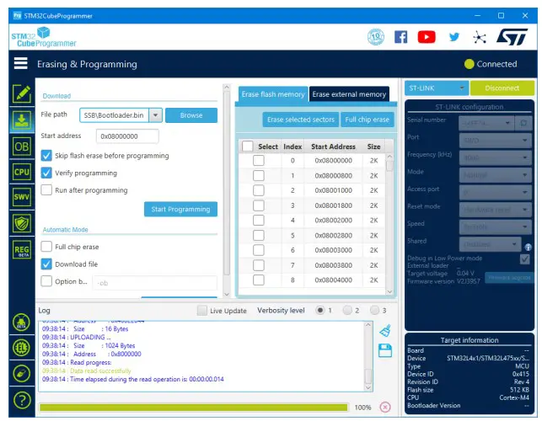Click the Shared info icon

click(528, 247)
